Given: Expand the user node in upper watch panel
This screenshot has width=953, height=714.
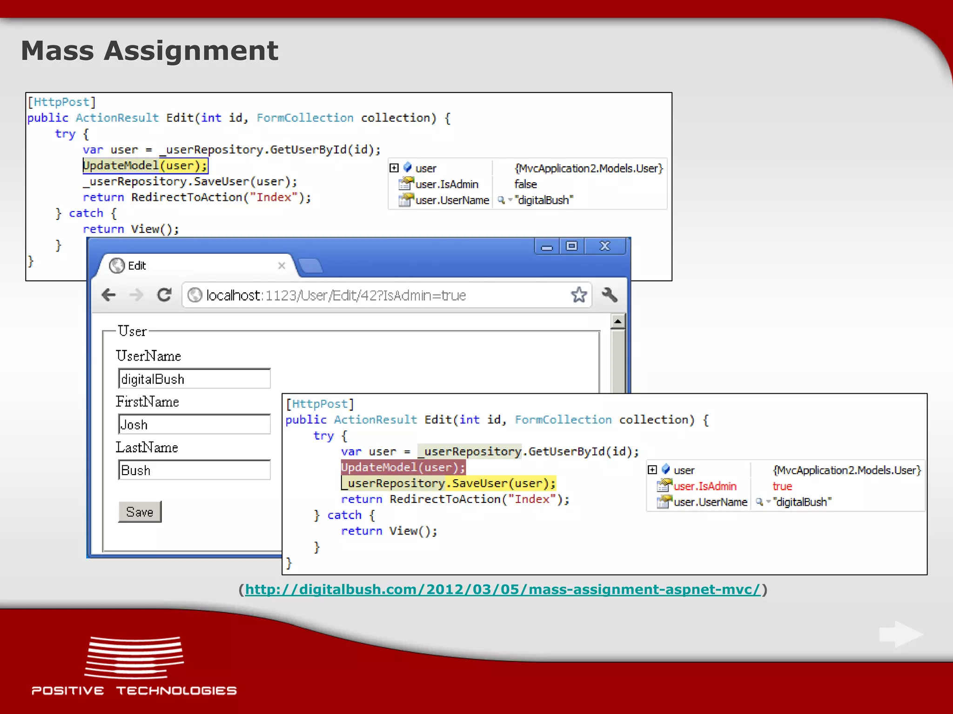Looking at the screenshot, I should [x=394, y=168].
